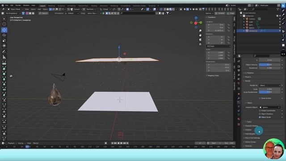
Task: Adjust the particle Scale slider
Action: point(270,89)
